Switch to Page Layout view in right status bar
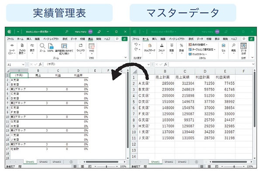262x173 pixels. click(209, 166)
